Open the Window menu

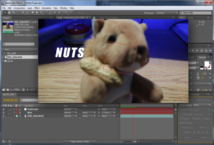click(x=64, y=8)
